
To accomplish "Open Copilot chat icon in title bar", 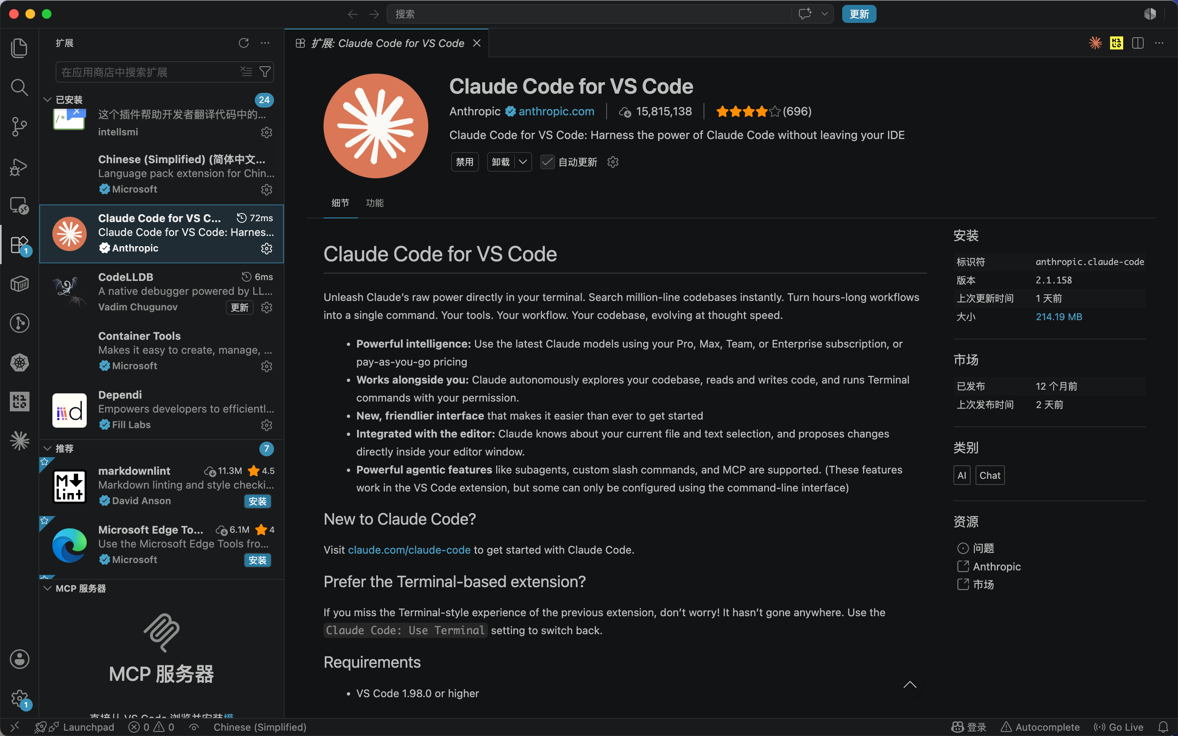I will [x=805, y=13].
